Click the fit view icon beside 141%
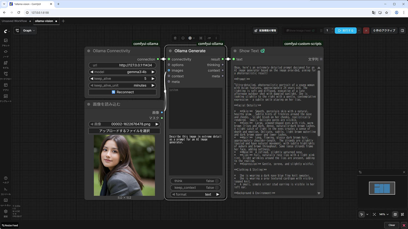 point(374,214)
